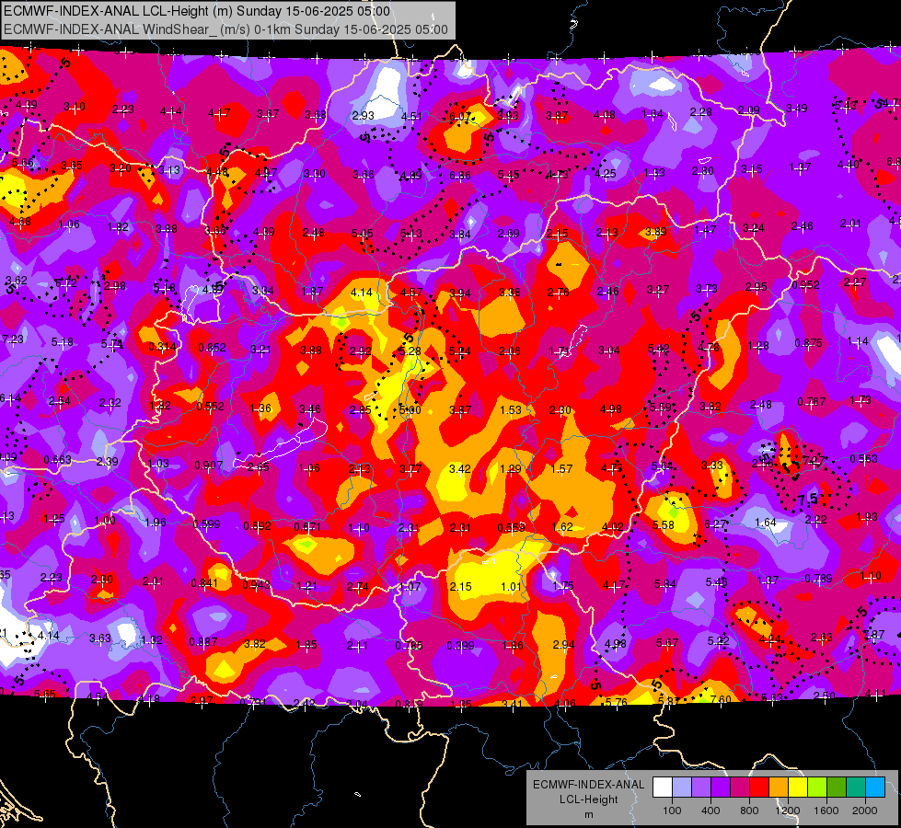Click the grid value 0.785
This screenshot has width=901, height=828.
click(410, 646)
